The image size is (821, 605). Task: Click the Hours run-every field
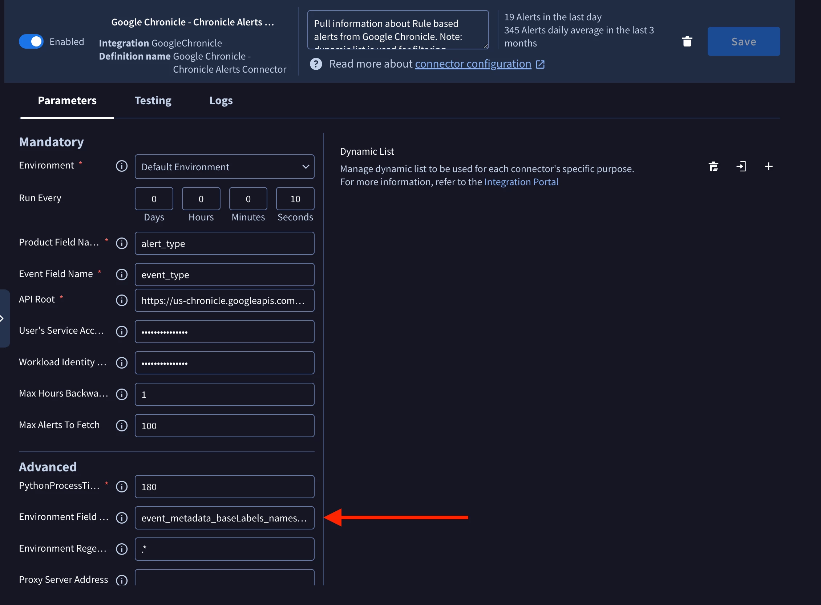click(201, 199)
